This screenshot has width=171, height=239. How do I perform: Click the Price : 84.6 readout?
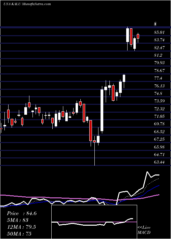click(x=22, y=213)
